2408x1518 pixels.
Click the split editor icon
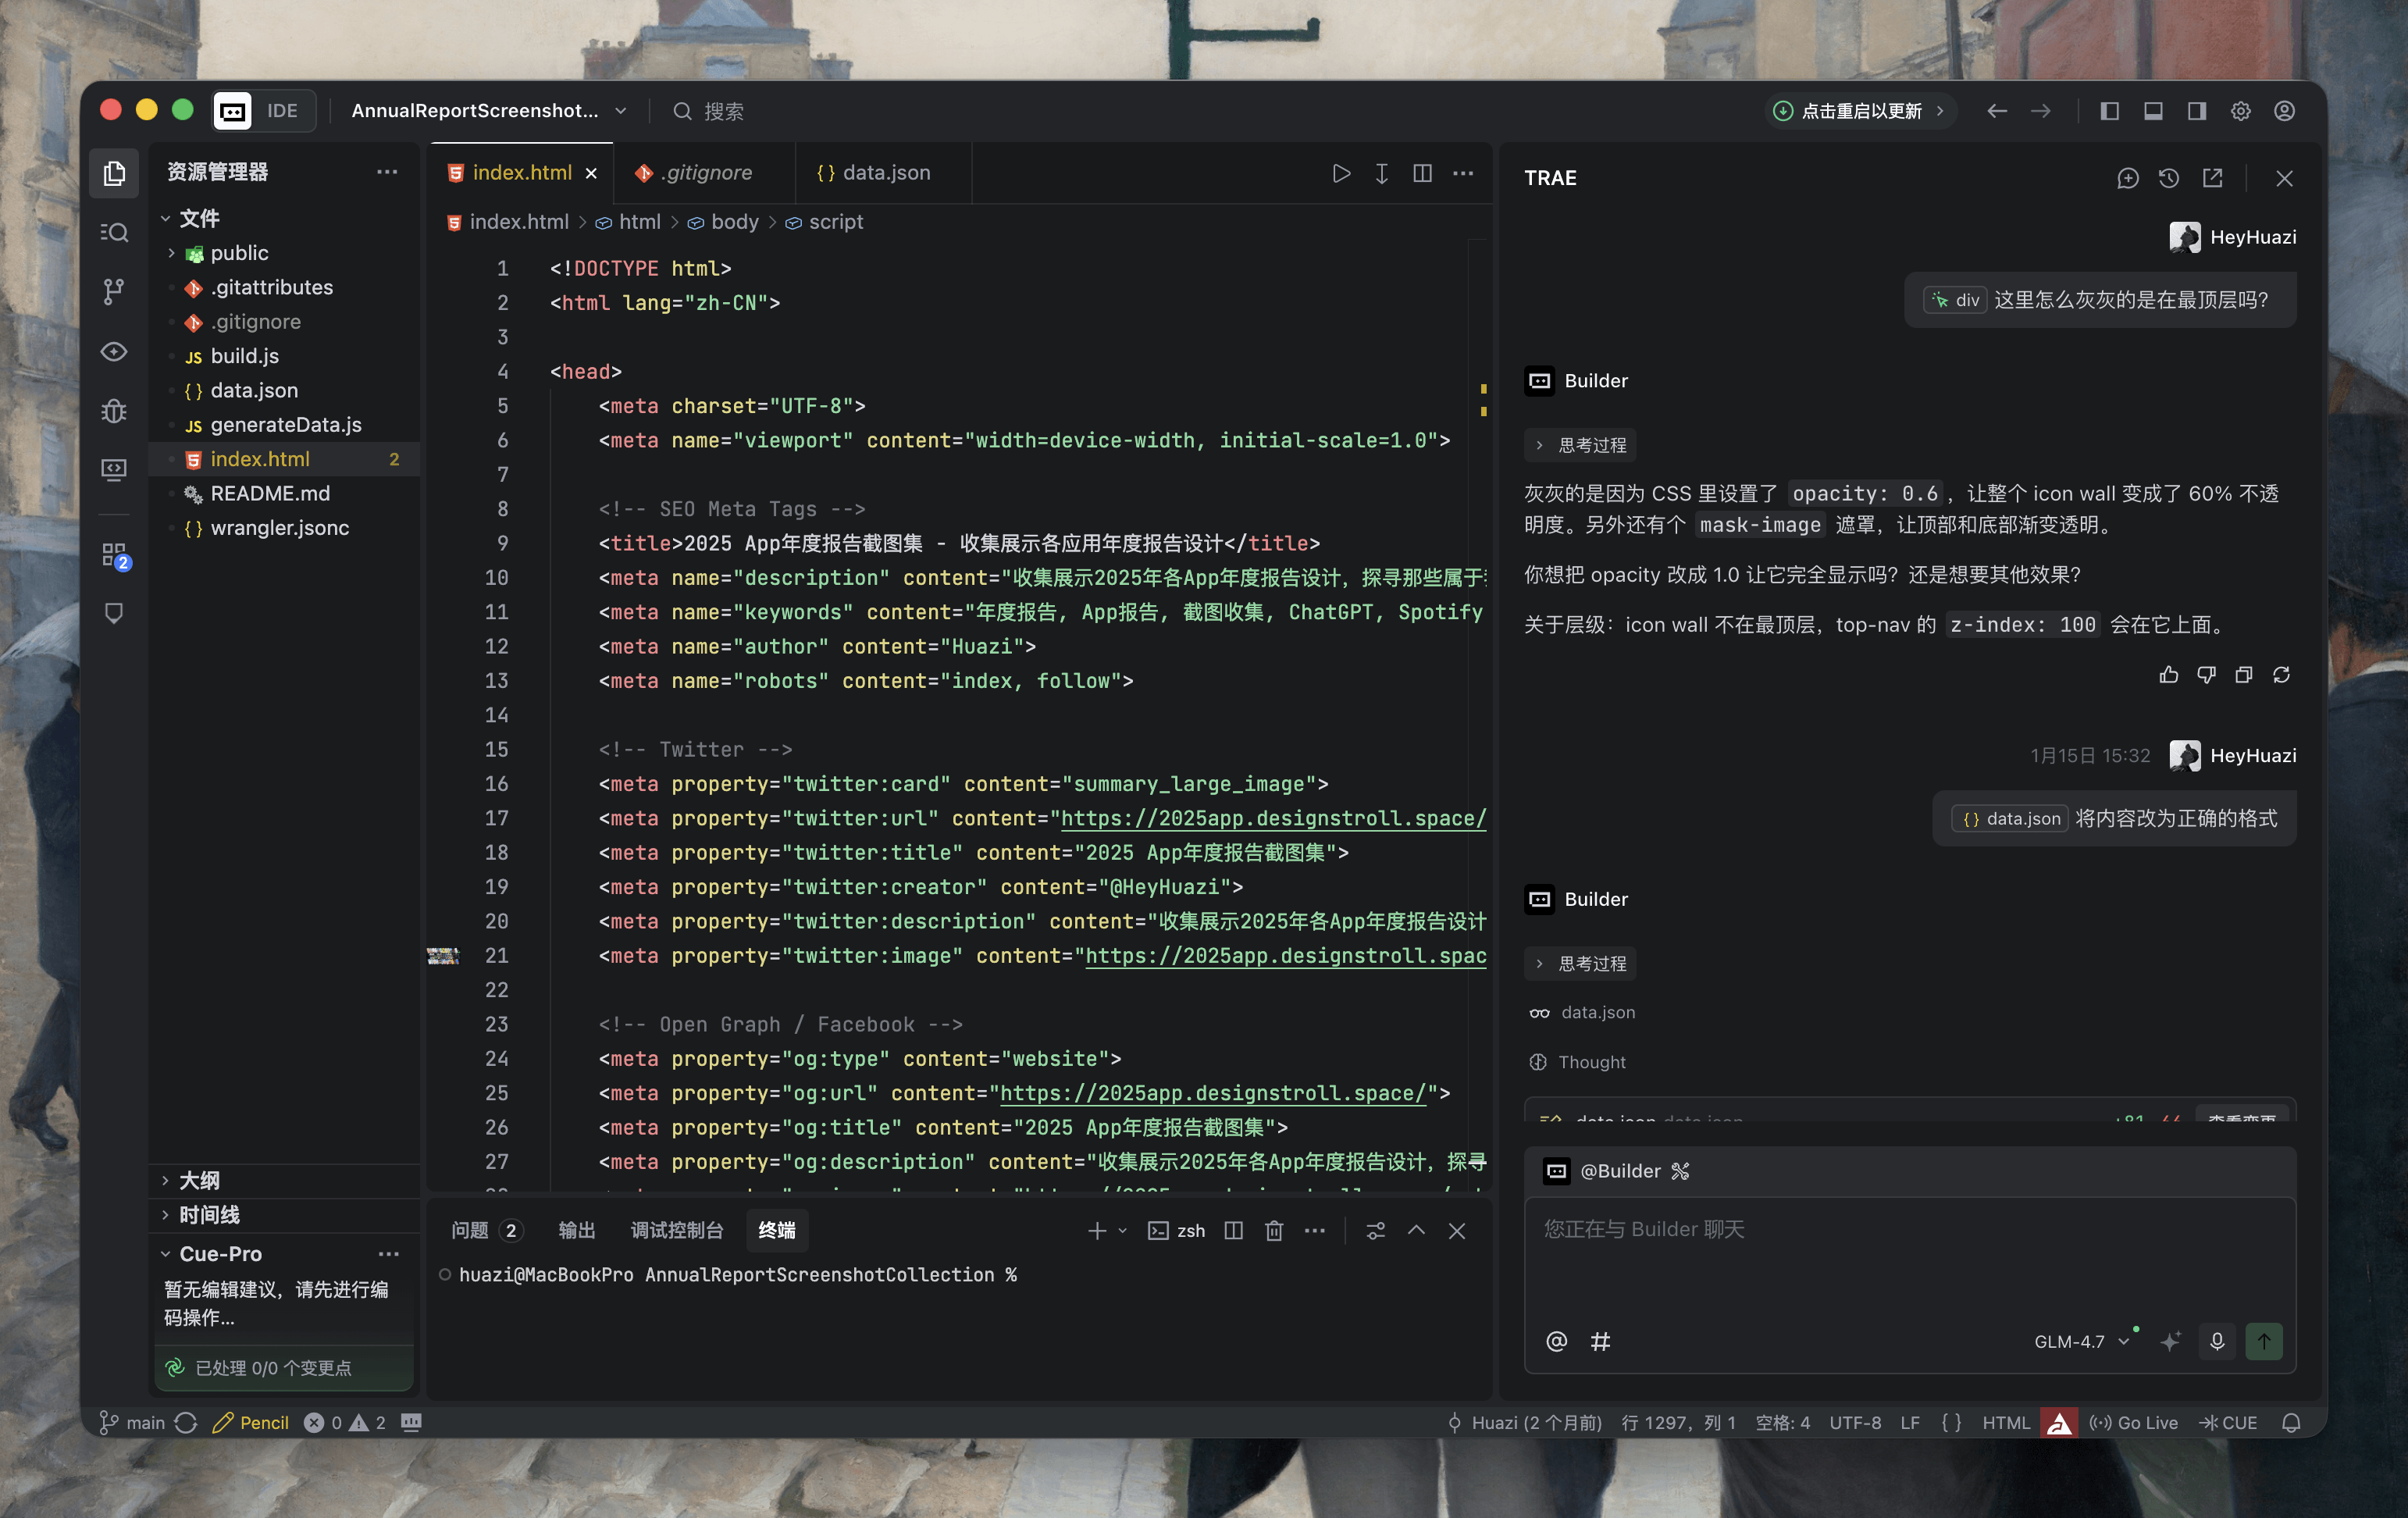tap(1422, 173)
